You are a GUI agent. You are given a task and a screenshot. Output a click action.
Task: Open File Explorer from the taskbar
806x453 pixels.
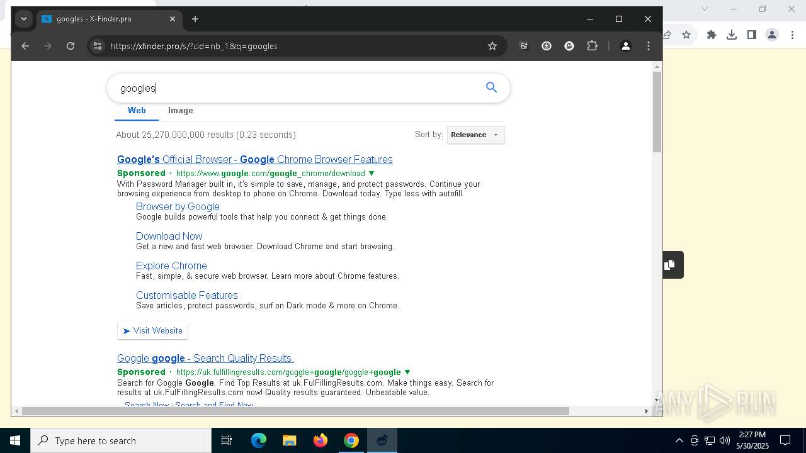point(290,440)
